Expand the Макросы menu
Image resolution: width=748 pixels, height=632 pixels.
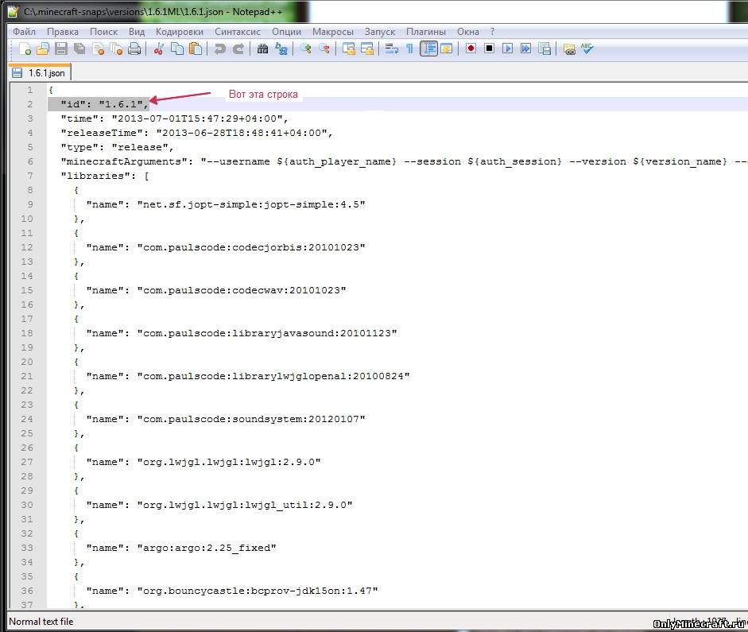coord(333,32)
